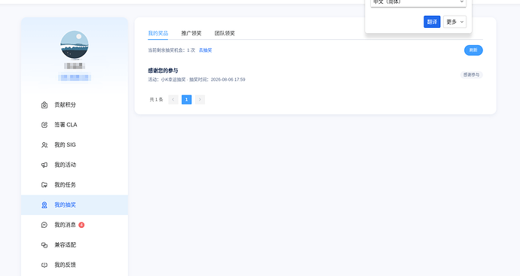Viewport: 520px width, 276px height.
Task: Click the 感谢您的参与 prize entry title
Action: coord(163,71)
